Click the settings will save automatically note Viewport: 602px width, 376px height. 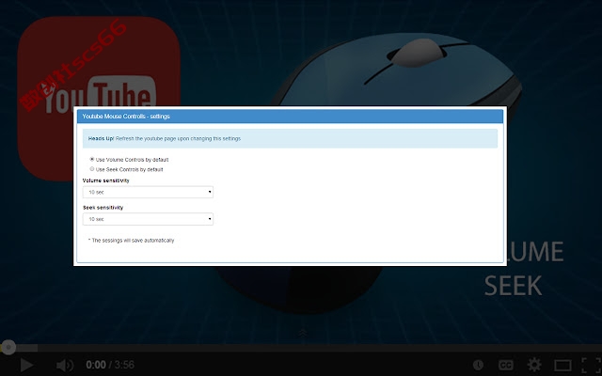click(x=132, y=241)
